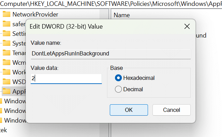
Task: Close the Edit DWORD dialog with X
Action: [x=187, y=26]
